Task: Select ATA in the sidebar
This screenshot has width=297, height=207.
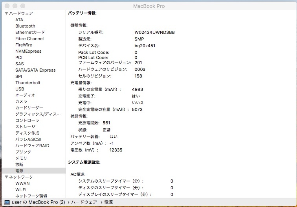Action: [x=19, y=20]
